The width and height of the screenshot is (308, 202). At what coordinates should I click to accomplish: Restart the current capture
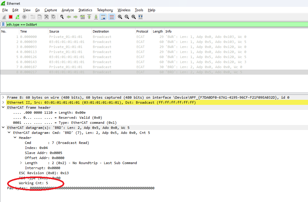pyautogui.click(x=17, y=17)
